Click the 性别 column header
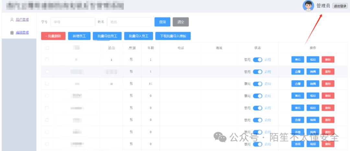The width and height of the screenshot is (350, 151). click(132, 48)
